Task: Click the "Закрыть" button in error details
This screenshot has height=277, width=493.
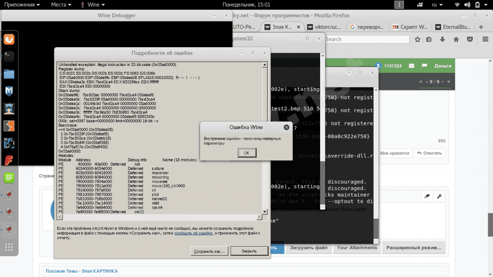Action: (249, 251)
